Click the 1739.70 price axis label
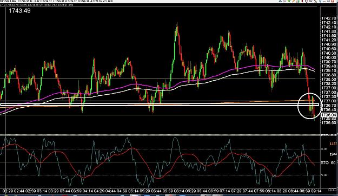The width and height of the screenshot is (338, 196). 328,62
